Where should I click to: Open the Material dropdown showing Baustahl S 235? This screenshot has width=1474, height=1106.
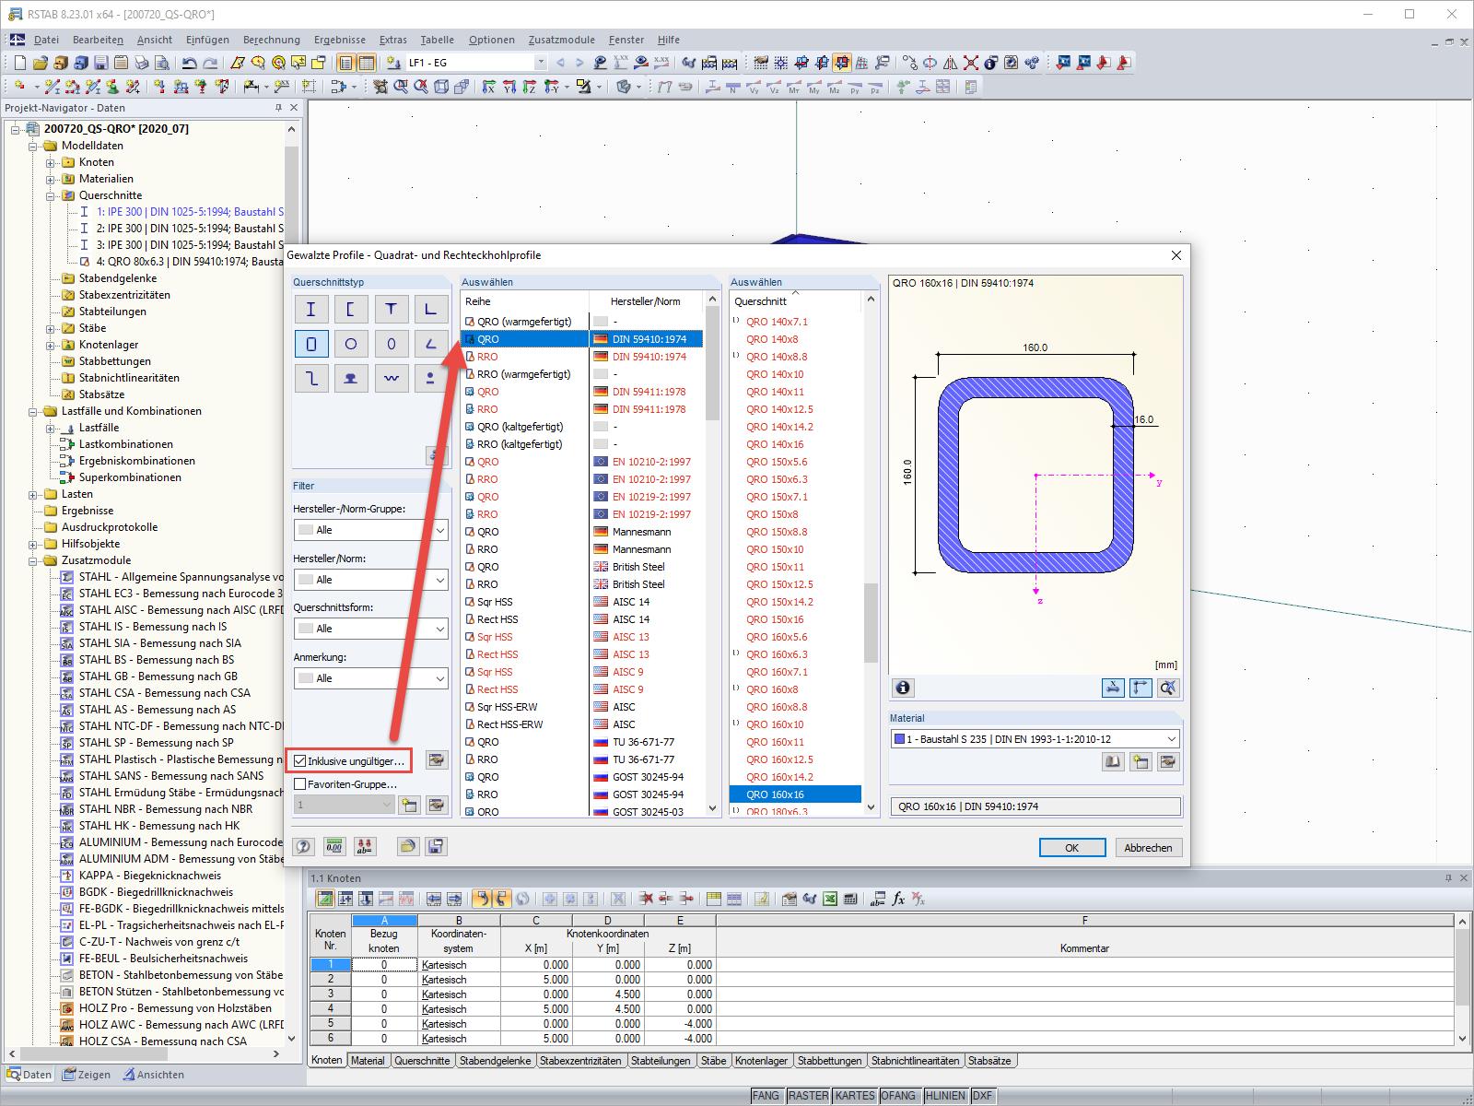1035,739
